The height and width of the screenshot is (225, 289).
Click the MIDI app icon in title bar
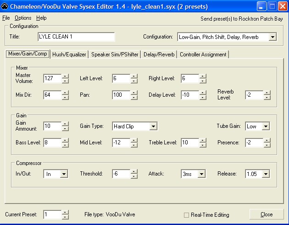click(5, 6)
